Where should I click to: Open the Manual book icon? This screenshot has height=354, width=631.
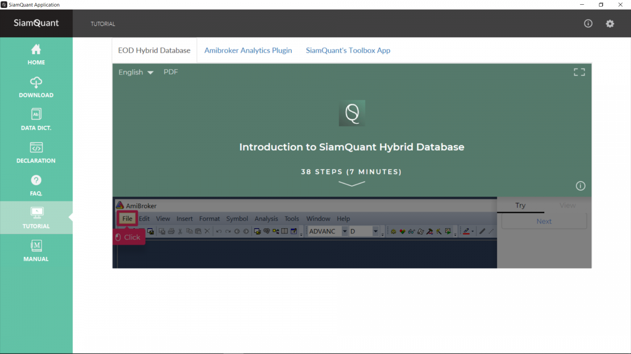click(36, 246)
